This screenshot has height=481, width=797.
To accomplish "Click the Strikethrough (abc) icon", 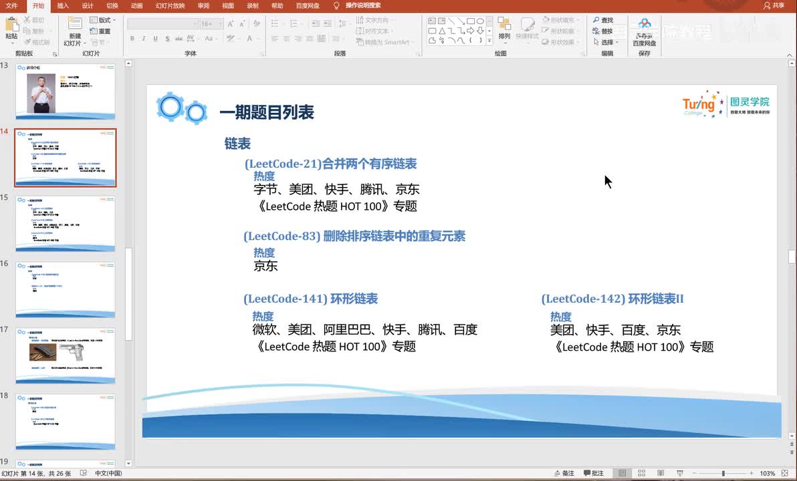I will tap(179, 39).
